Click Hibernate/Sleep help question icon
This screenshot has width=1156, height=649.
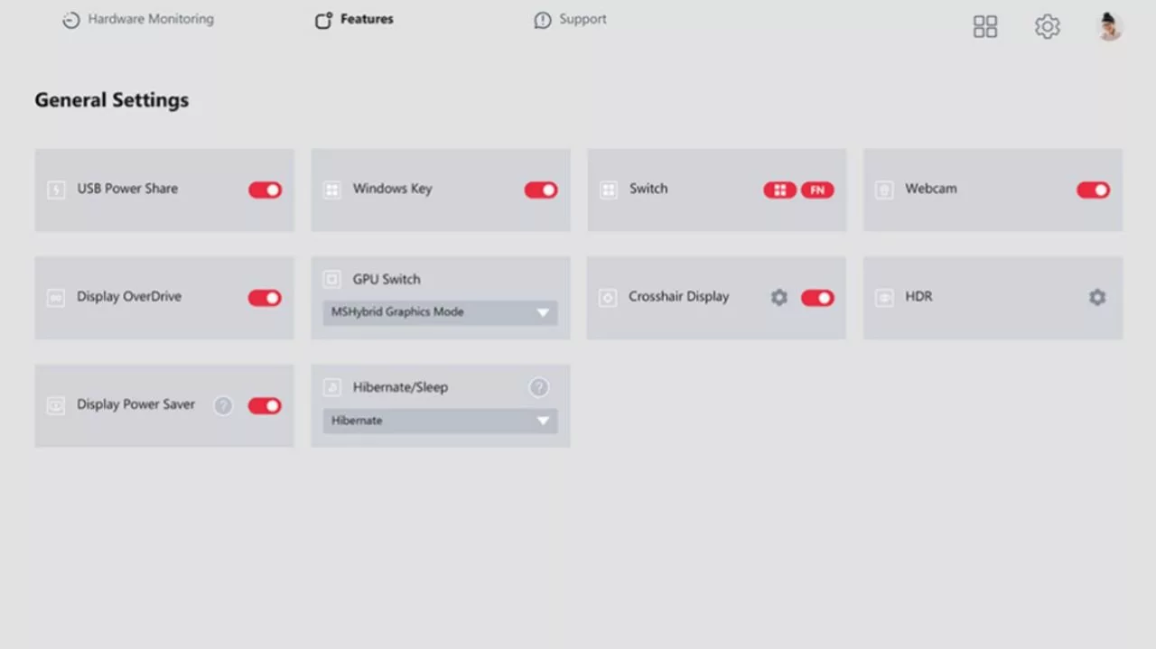pos(538,388)
